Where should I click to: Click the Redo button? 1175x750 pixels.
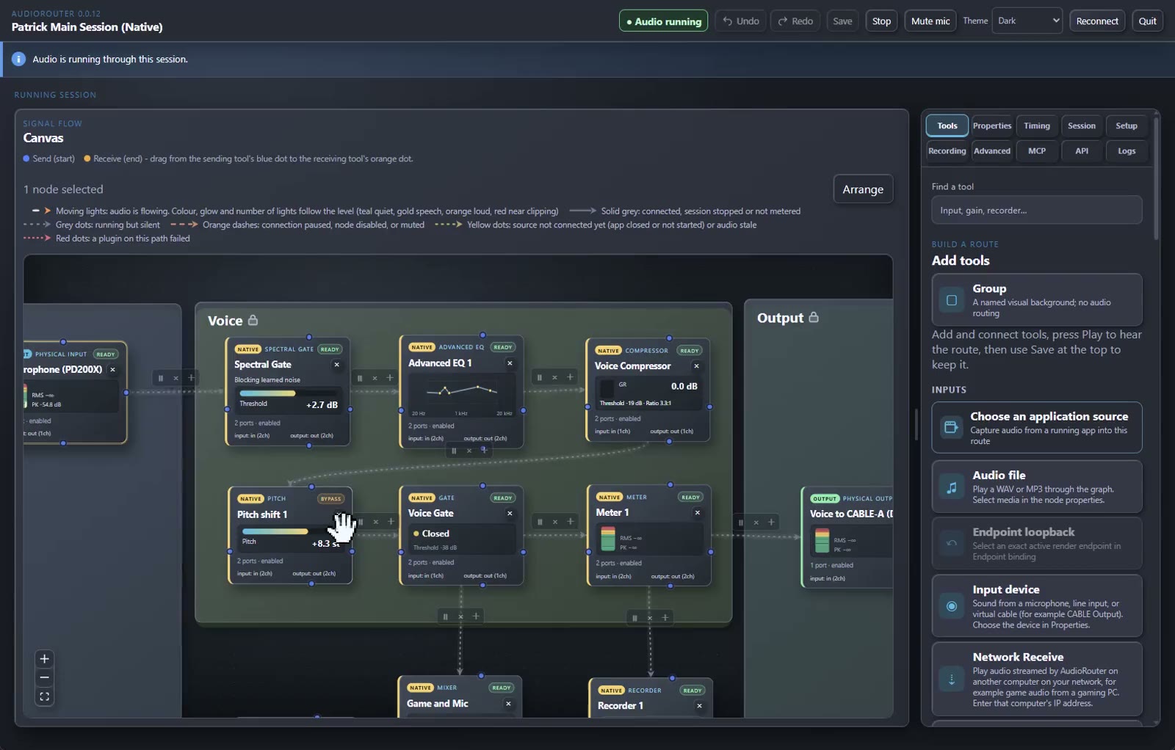[795, 21]
